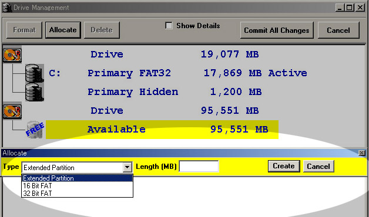Select the Drive 95,551 MB row

[175, 111]
